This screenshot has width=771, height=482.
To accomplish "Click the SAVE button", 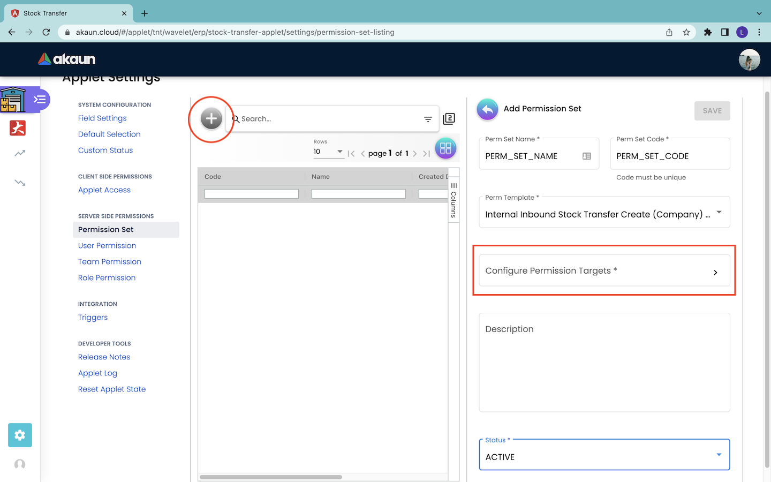I will click(x=712, y=111).
